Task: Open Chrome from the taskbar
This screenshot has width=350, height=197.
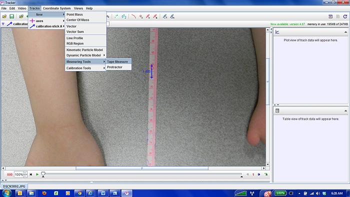Action: tap(79, 193)
